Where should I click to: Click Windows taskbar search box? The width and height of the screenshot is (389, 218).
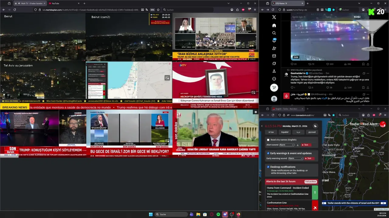click(x=171, y=214)
